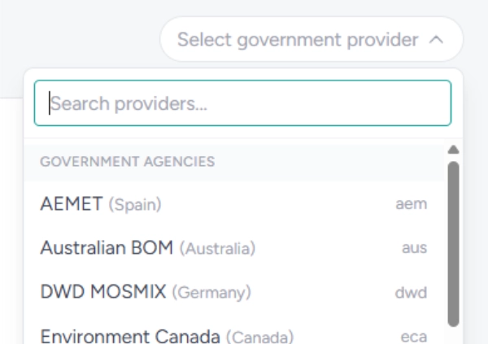Click the (Canada) country label

(x=259, y=336)
